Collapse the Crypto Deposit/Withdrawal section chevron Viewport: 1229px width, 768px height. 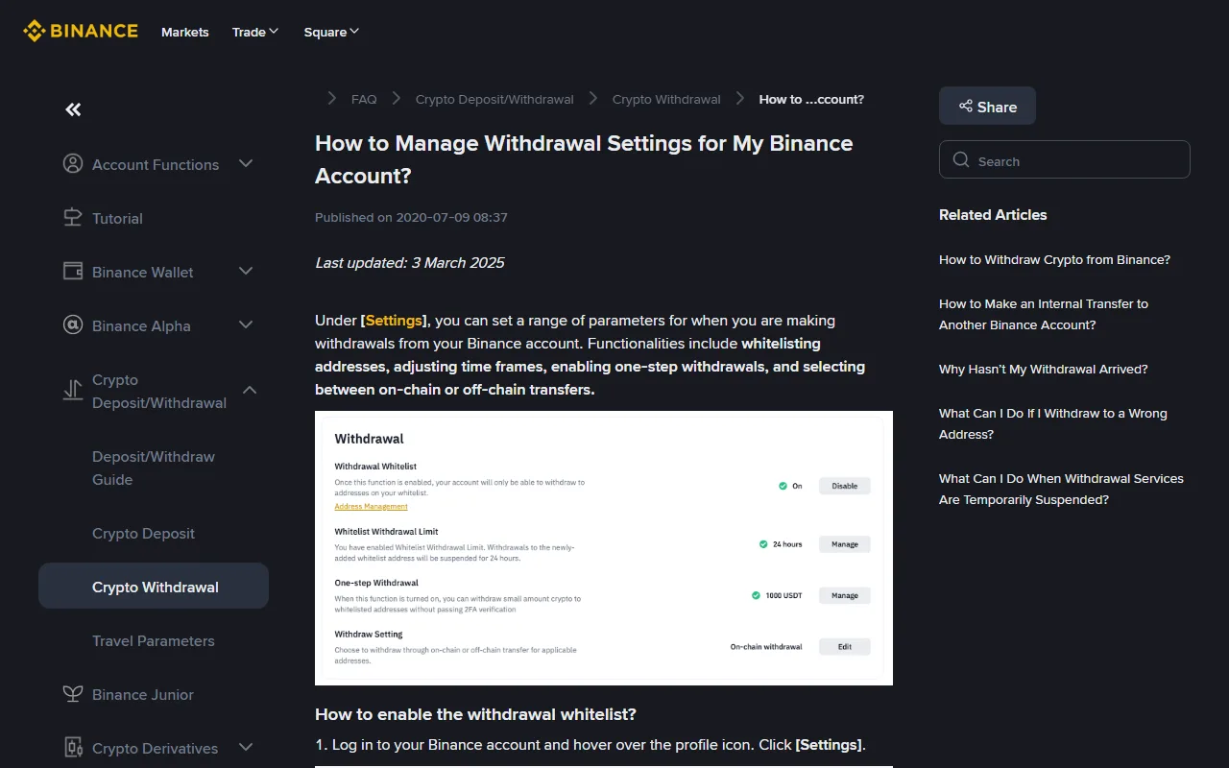[250, 391]
